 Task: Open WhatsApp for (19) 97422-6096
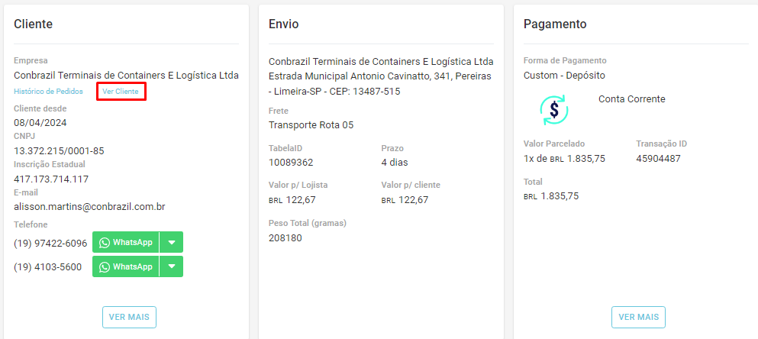[x=126, y=243]
